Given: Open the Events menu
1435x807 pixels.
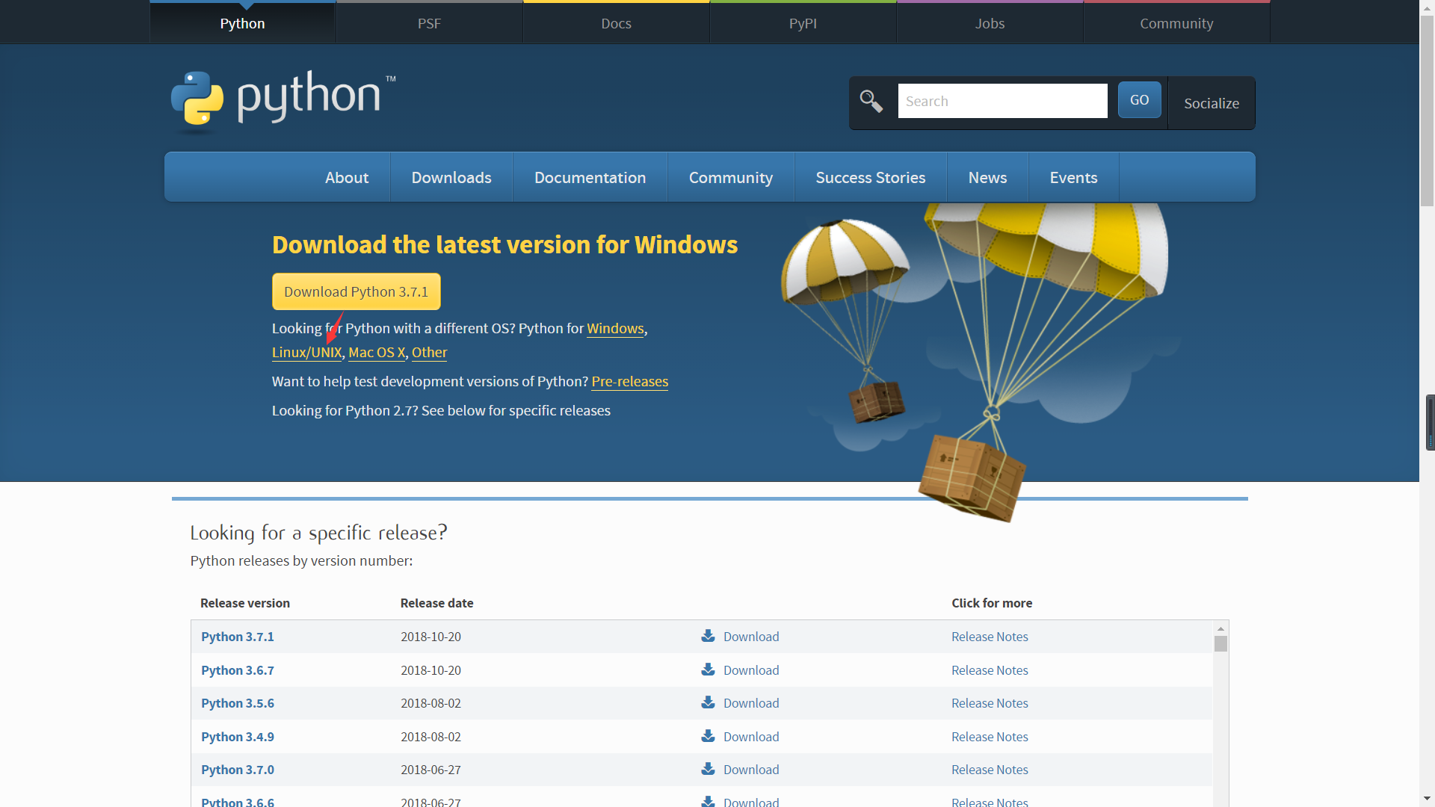Looking at the screenshot, I should 1073,177.
